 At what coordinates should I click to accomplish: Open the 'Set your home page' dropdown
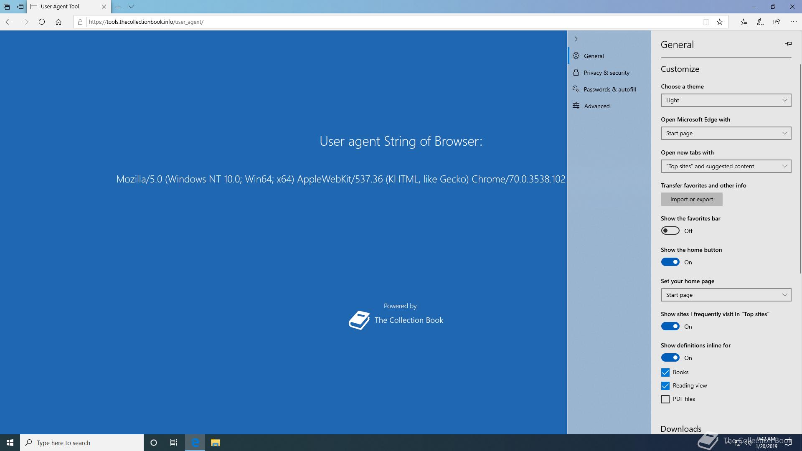point(726,295)
